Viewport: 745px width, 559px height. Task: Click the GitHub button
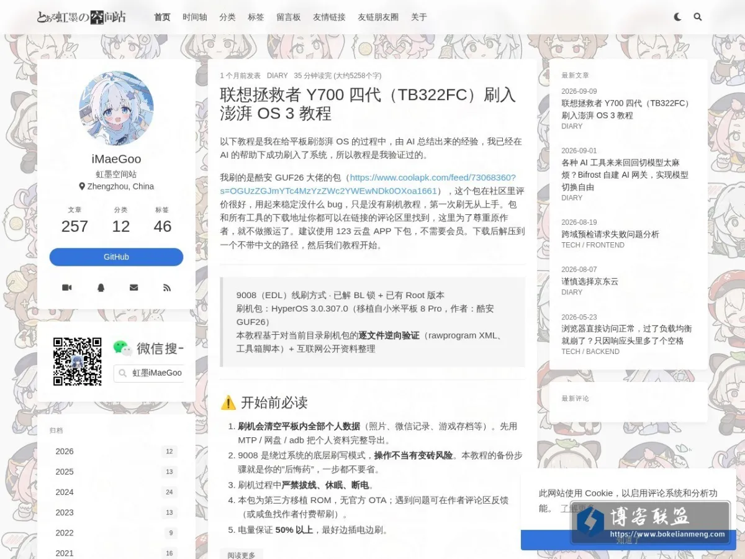116,257
